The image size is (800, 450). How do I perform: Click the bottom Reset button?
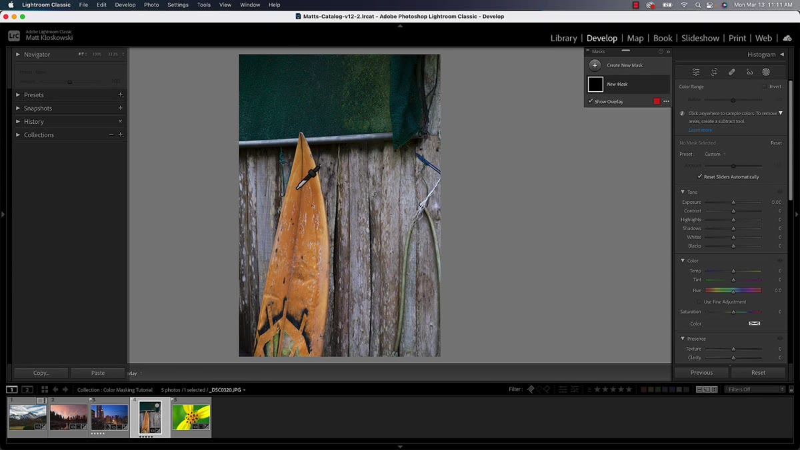[x=758, y=373]
